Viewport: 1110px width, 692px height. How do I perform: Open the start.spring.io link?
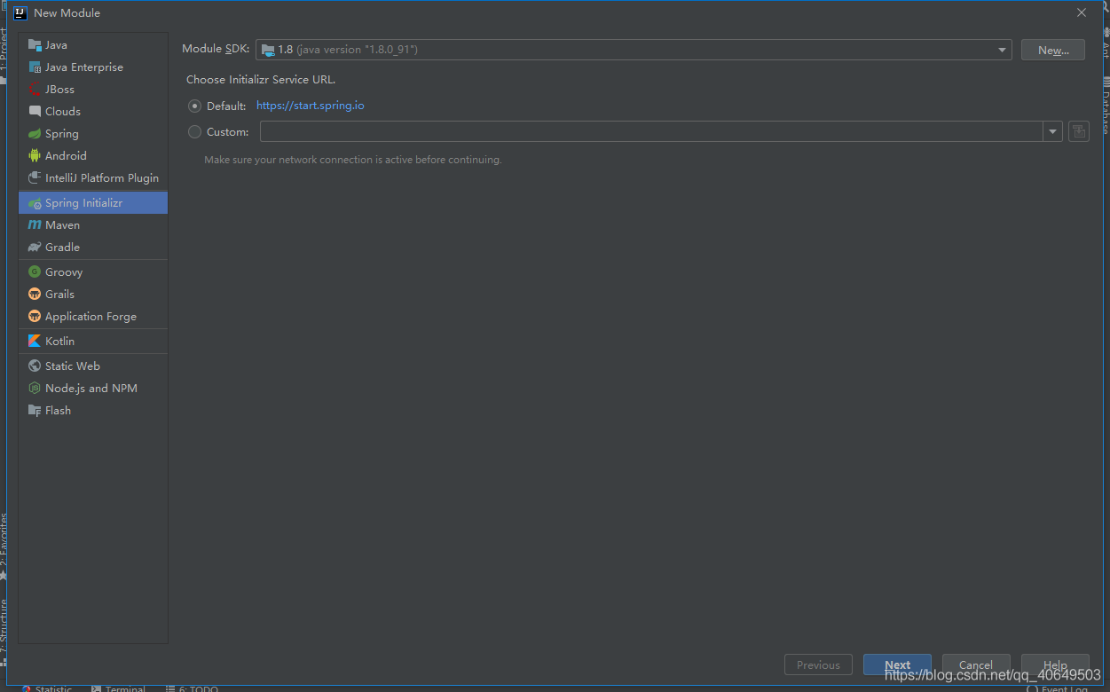(x=311, y=106)
